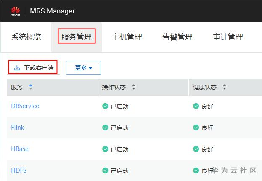Image resolution: width=262 pixels, height=181 pixels.
Task: Click DBService green health status icon
Action: click(196, 106)
